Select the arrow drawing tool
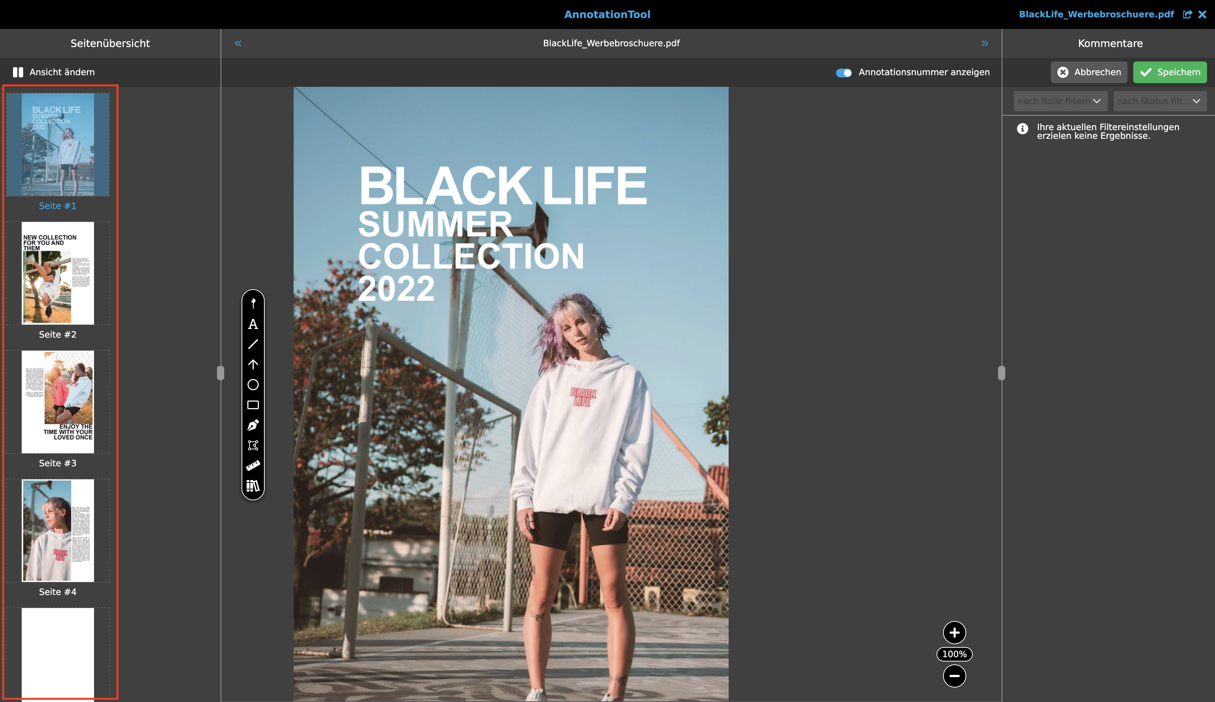 [x=253, y=364]
